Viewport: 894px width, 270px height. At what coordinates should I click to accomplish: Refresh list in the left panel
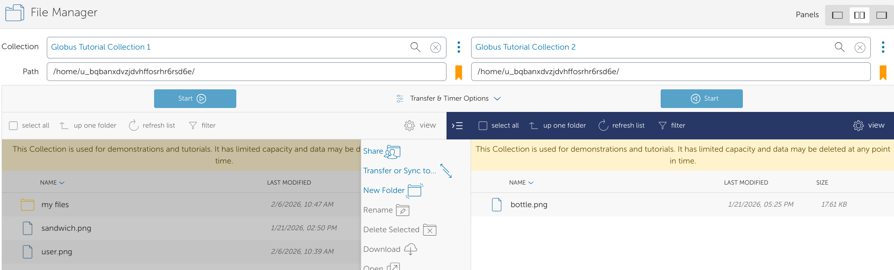click(152, 126)
